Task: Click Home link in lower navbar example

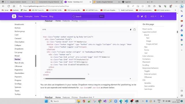Action: [58, 97]
